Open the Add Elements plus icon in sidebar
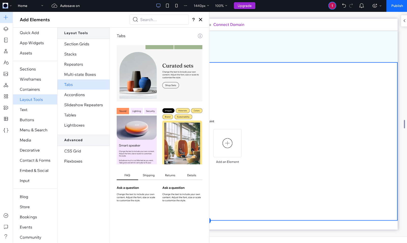This screenshot has width=407, height=243. click(x=6, y=17)
